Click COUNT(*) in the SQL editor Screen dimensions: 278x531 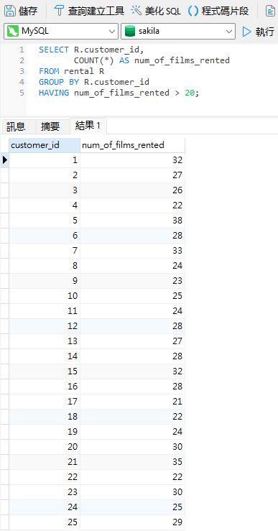[94, 60]
